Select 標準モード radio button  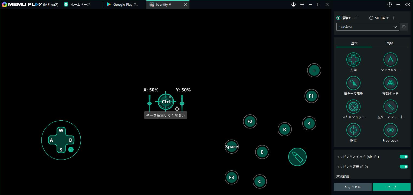(338, 18)
